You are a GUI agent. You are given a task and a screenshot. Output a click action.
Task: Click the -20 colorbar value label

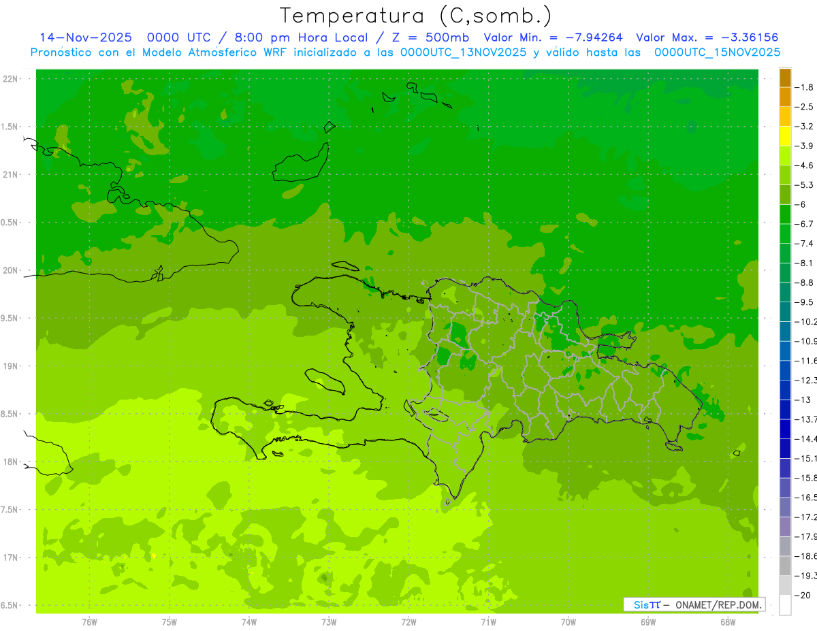(804, 595)
